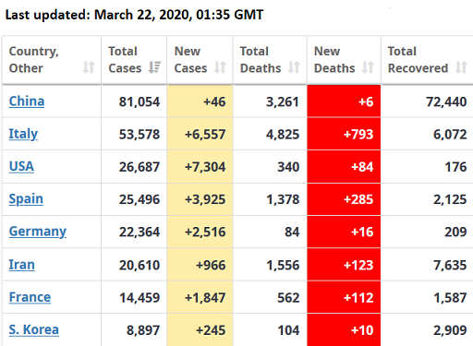The height and width of the screenshot is (346, 473).
Task: Click the New Cases sort arrows icon
Action: (x=220, y=67)
